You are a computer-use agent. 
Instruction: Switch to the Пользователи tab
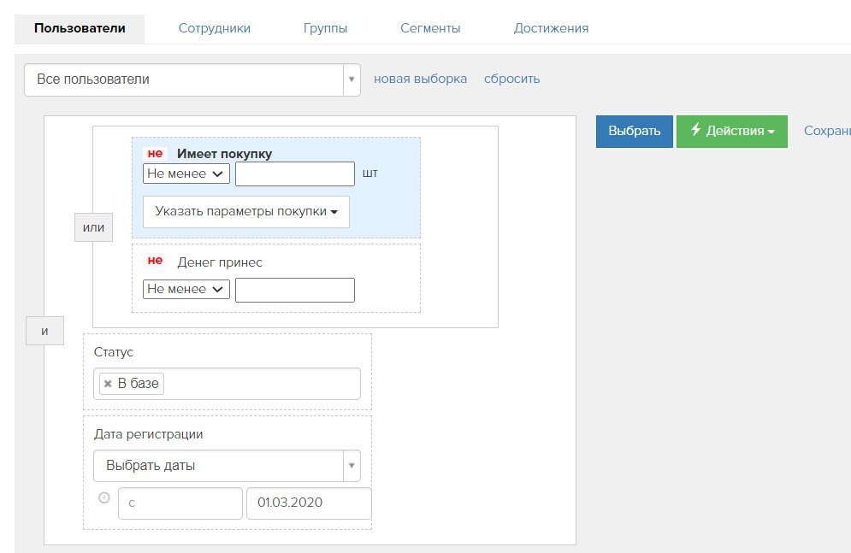[x=80, y=28]
